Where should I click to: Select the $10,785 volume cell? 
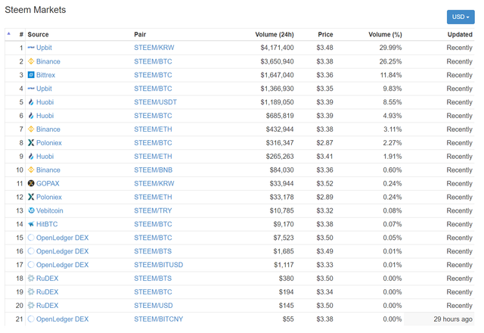[281, 210]
